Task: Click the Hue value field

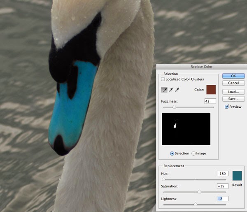Action: point(223,174)
